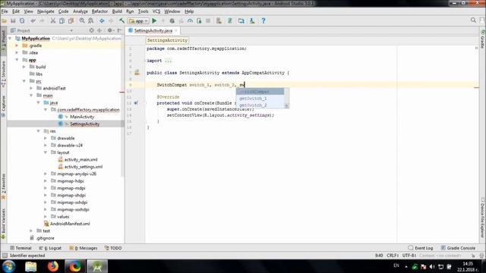Screen dimensions: 486x273
Task: Select MainActivity in project tree
Action: pyautogui.click(x=82, y=117)
